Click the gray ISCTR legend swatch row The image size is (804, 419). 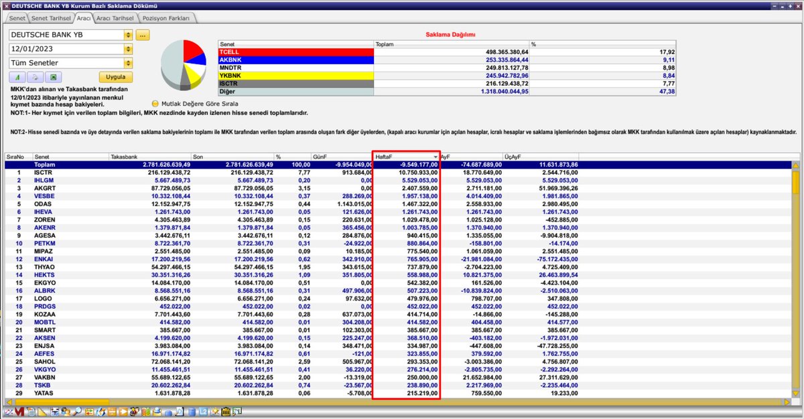pos(296,84)
